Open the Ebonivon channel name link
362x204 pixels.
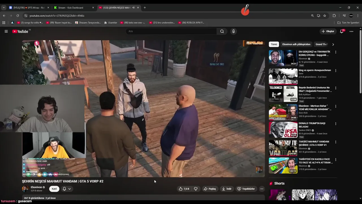[36, 187]
